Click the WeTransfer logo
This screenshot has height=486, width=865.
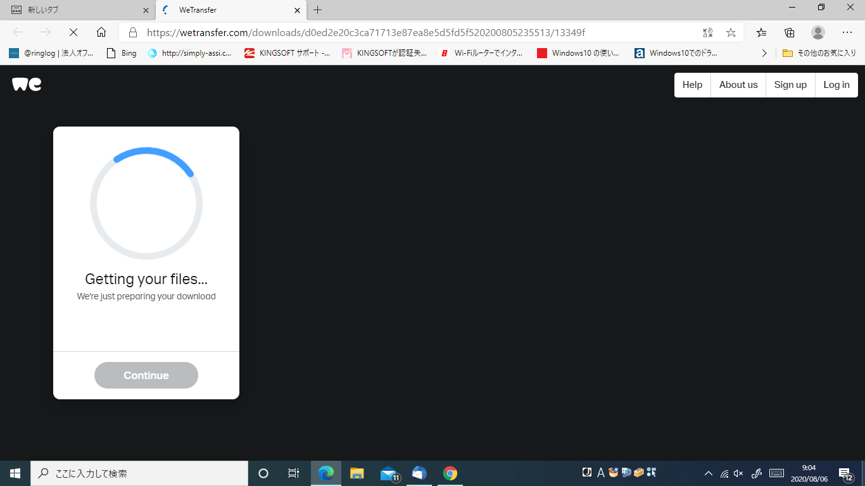point(25,84)
